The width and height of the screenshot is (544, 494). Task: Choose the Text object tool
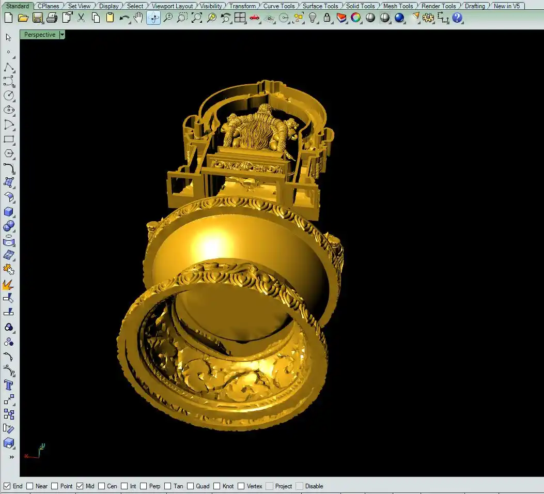pos(9,385)
